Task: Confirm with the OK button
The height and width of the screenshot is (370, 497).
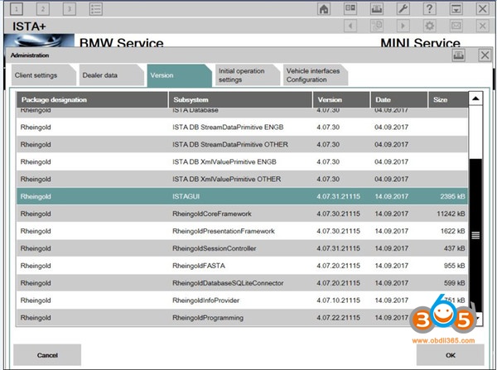Action: (x=450, y=355)
